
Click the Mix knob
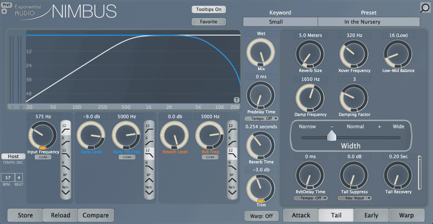[x=261, y=52]
